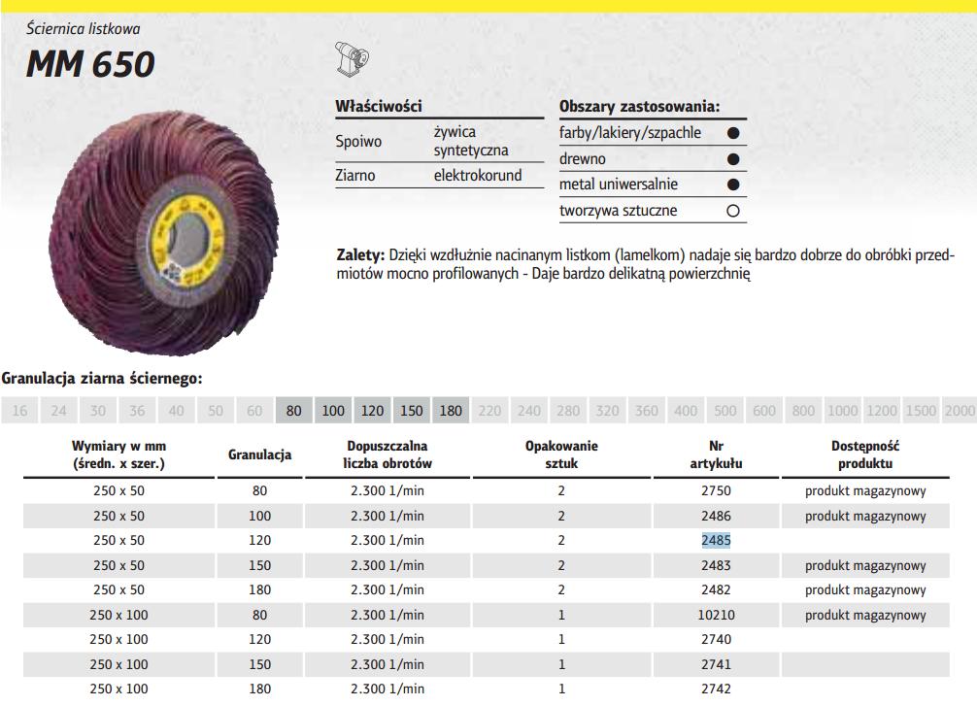This screenshot has height=706, width=977.
Task: Click the żywica syntetyczna value
Action: tap(471, 141)
